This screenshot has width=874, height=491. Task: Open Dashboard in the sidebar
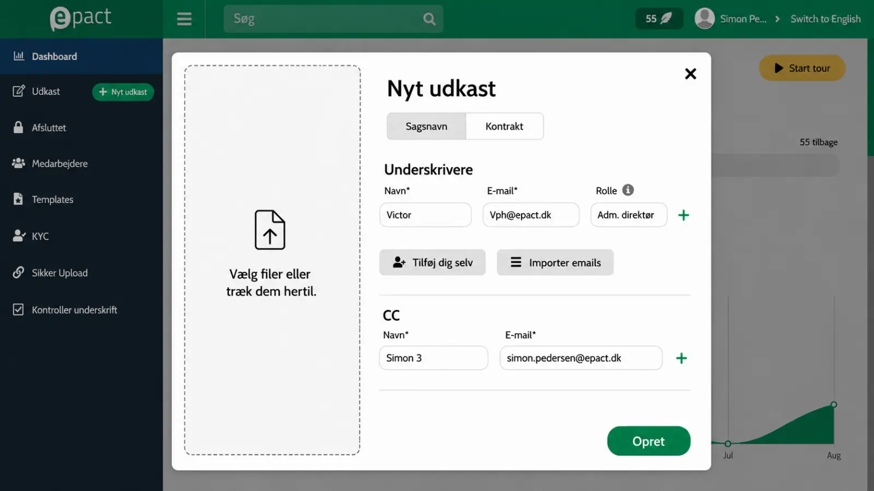(x=81, y=56)
